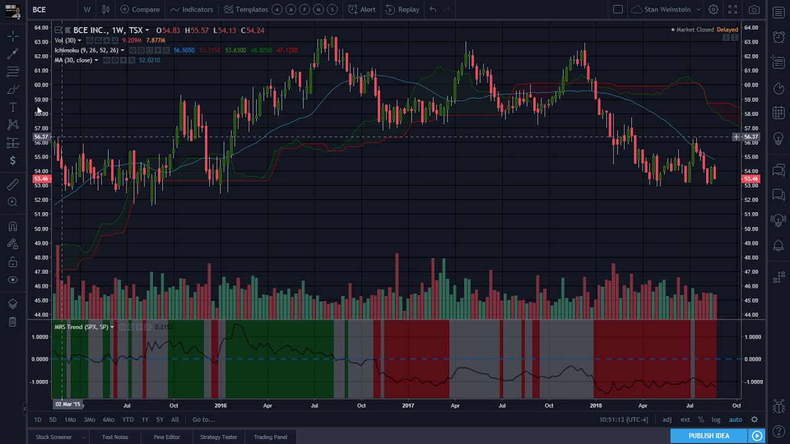Open the Indicators dialog

click(x=191, y=9)
